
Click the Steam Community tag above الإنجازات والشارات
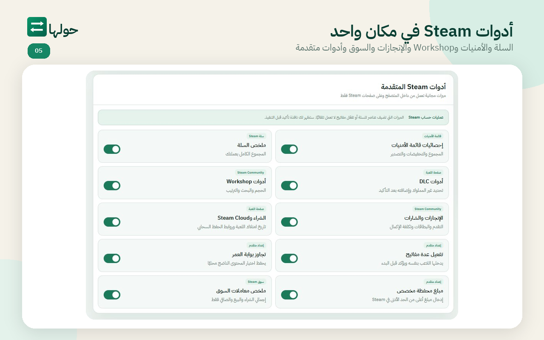click(x=428, y=209)
